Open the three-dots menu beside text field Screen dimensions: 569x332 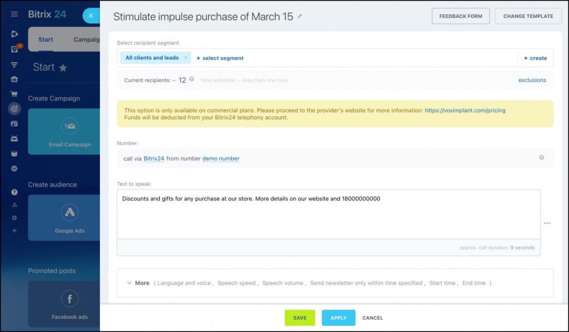pos(547,223)
